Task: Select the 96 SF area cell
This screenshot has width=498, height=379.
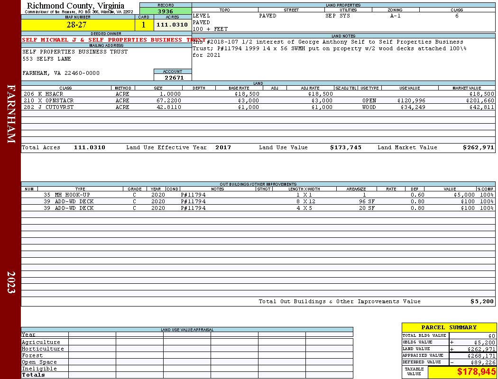Action: pos(367,201)
